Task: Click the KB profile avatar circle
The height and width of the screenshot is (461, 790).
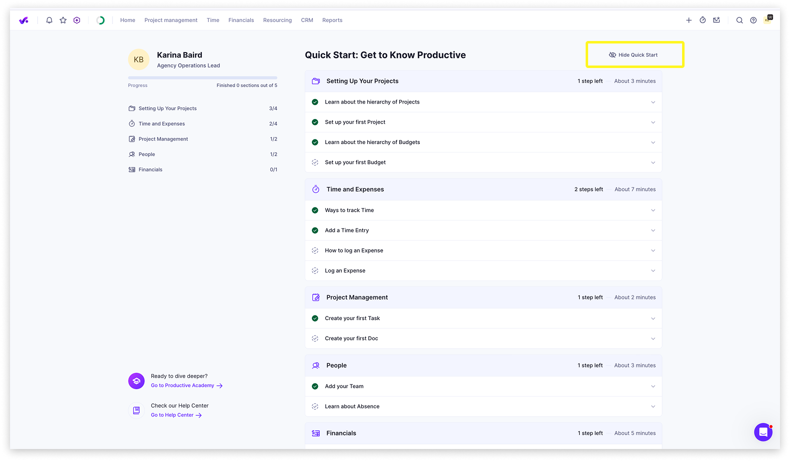Action: pos(138,59)
